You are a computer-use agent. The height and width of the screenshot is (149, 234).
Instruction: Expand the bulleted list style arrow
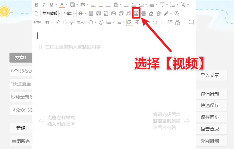pos(124,22)
